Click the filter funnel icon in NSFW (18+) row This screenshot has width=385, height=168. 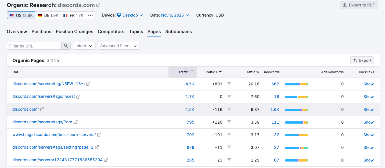(229, 84)
